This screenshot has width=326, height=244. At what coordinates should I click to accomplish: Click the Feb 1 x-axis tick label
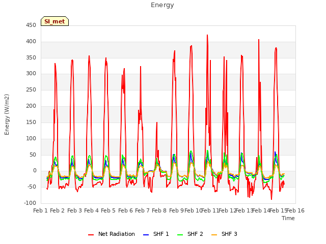[x=41, y=210]
